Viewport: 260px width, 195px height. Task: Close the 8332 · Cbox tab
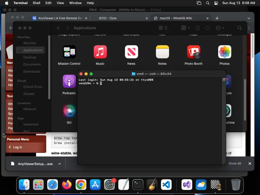click(147, 18)
